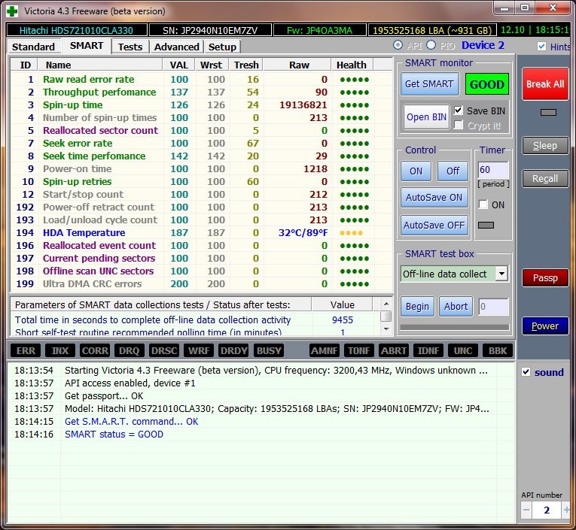576x530 pixels.
Task: Toggle the Save BIN checkbox
Action: click(x=459, y=111)
